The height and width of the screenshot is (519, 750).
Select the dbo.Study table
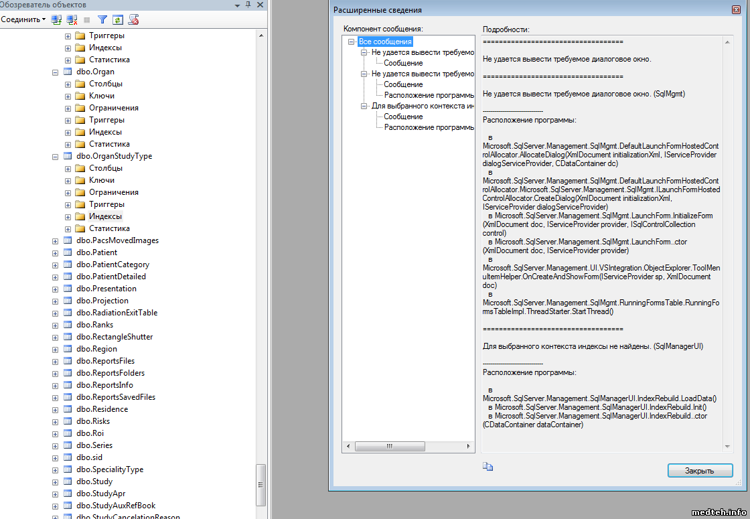(94, 481)
